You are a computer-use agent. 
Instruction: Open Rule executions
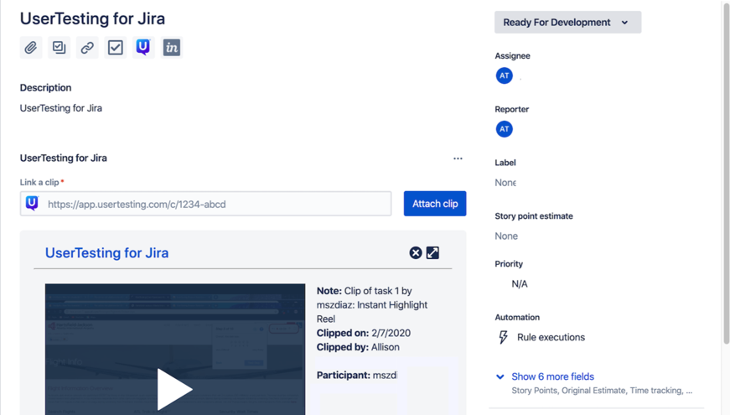click(x=551, y=337)
